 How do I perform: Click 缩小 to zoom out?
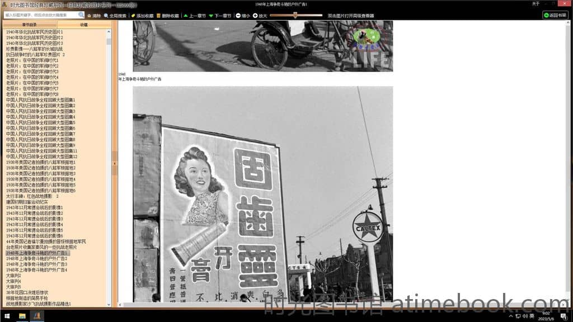[x=243, y=16]
